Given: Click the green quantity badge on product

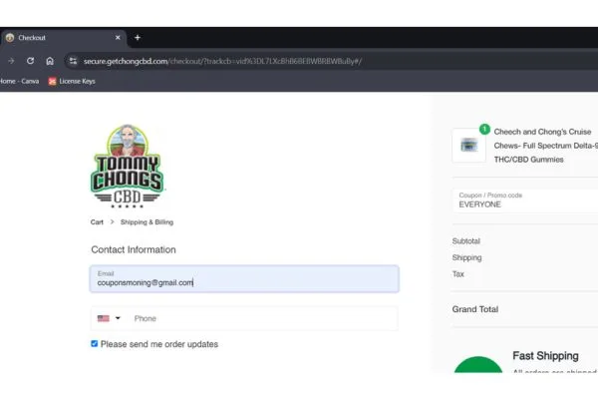Looking at the screenshot, I should coord(484,129).
